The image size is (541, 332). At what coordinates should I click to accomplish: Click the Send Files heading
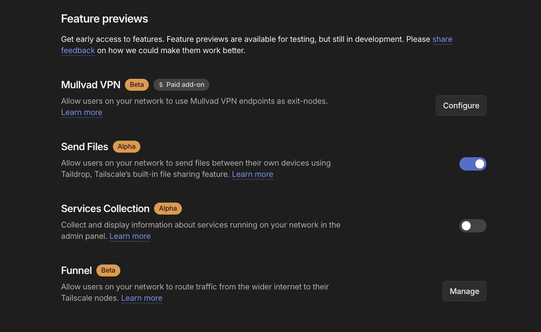85,147
